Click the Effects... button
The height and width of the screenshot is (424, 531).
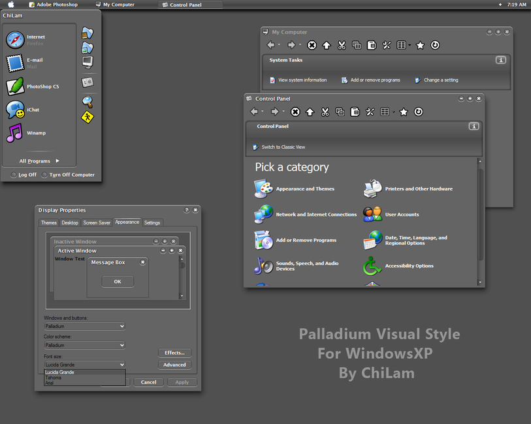(x=175, y=353)
